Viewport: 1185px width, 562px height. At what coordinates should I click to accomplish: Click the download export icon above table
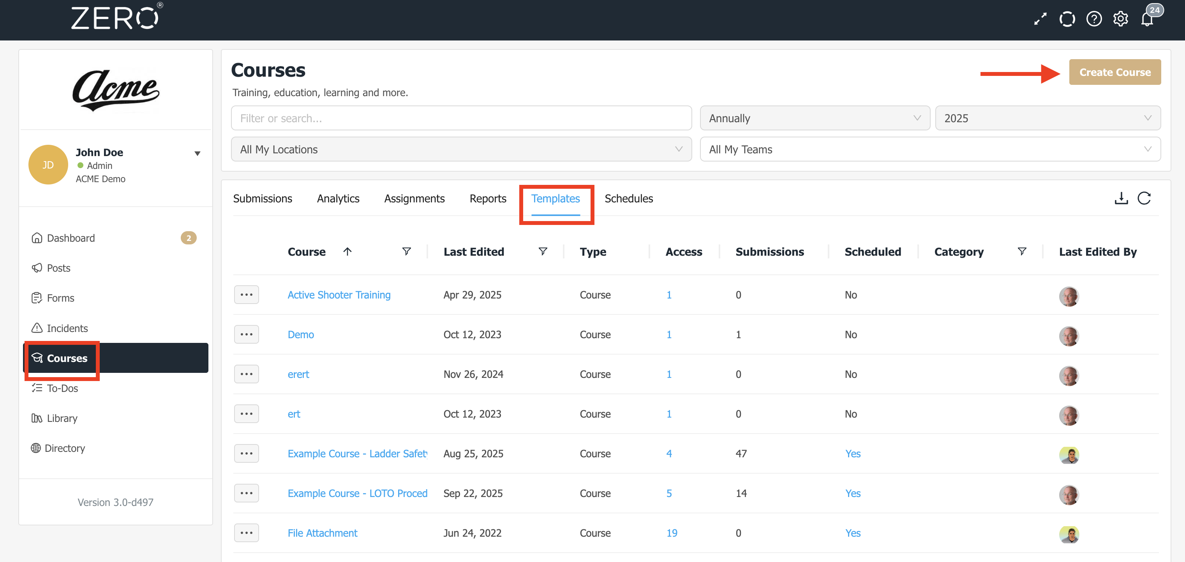pos(1121,198)
